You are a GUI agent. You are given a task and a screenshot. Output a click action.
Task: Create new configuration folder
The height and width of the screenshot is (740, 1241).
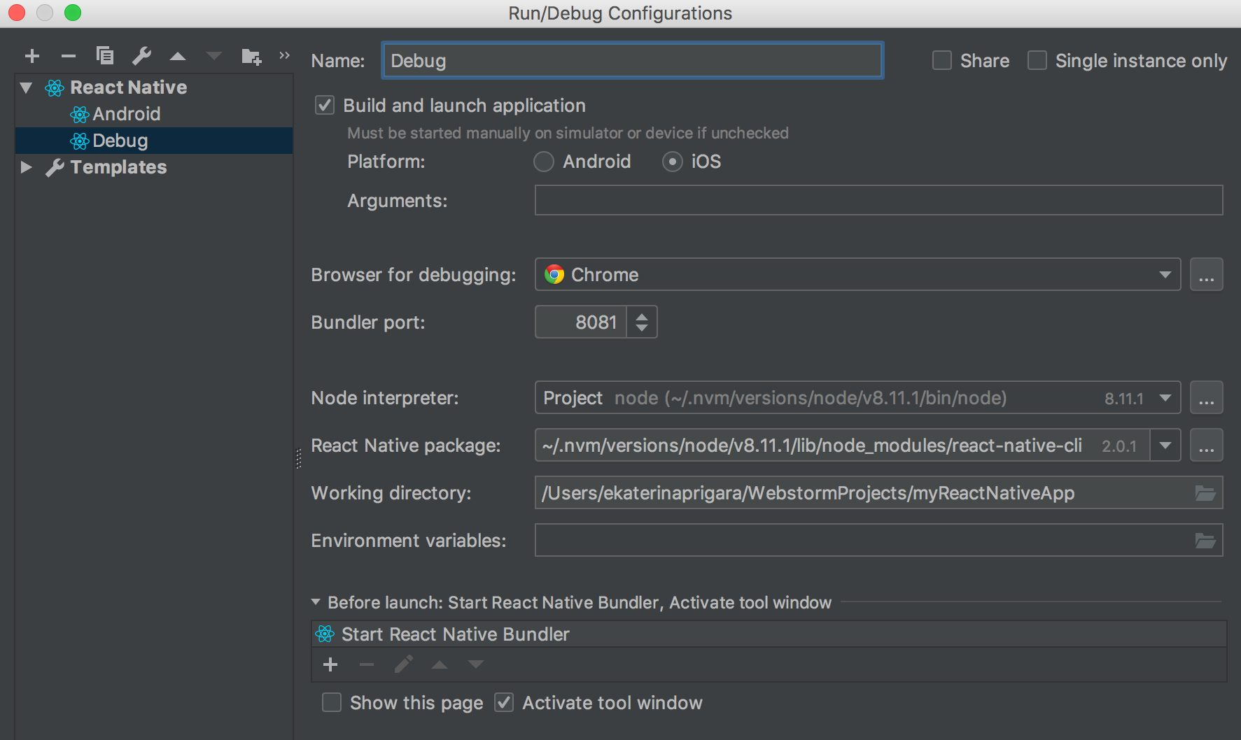[251, 56]
